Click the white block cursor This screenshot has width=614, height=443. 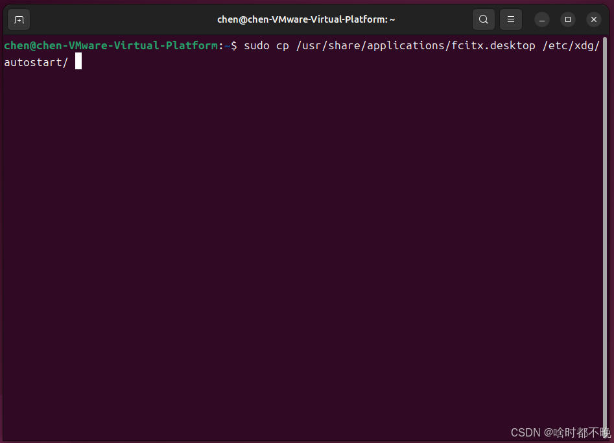click(x=78, y=62)
